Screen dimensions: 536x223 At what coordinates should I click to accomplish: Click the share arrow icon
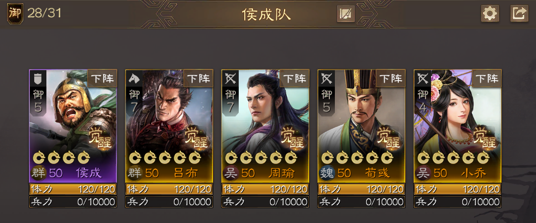coord(519,14)
